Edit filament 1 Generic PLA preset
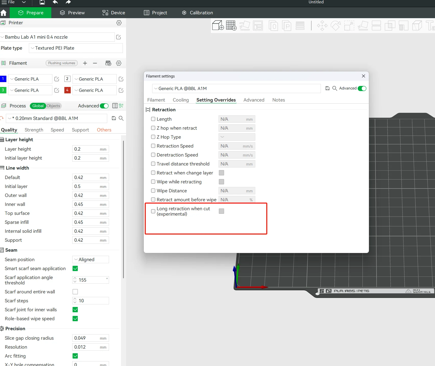435x366 pixels. pos(57,79)
